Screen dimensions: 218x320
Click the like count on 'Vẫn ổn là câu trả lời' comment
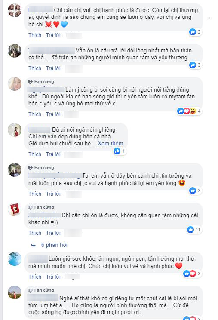[195, 65]
